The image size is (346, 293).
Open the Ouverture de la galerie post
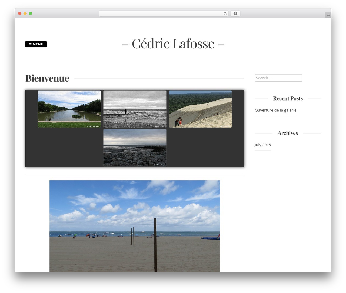point(275,110)
